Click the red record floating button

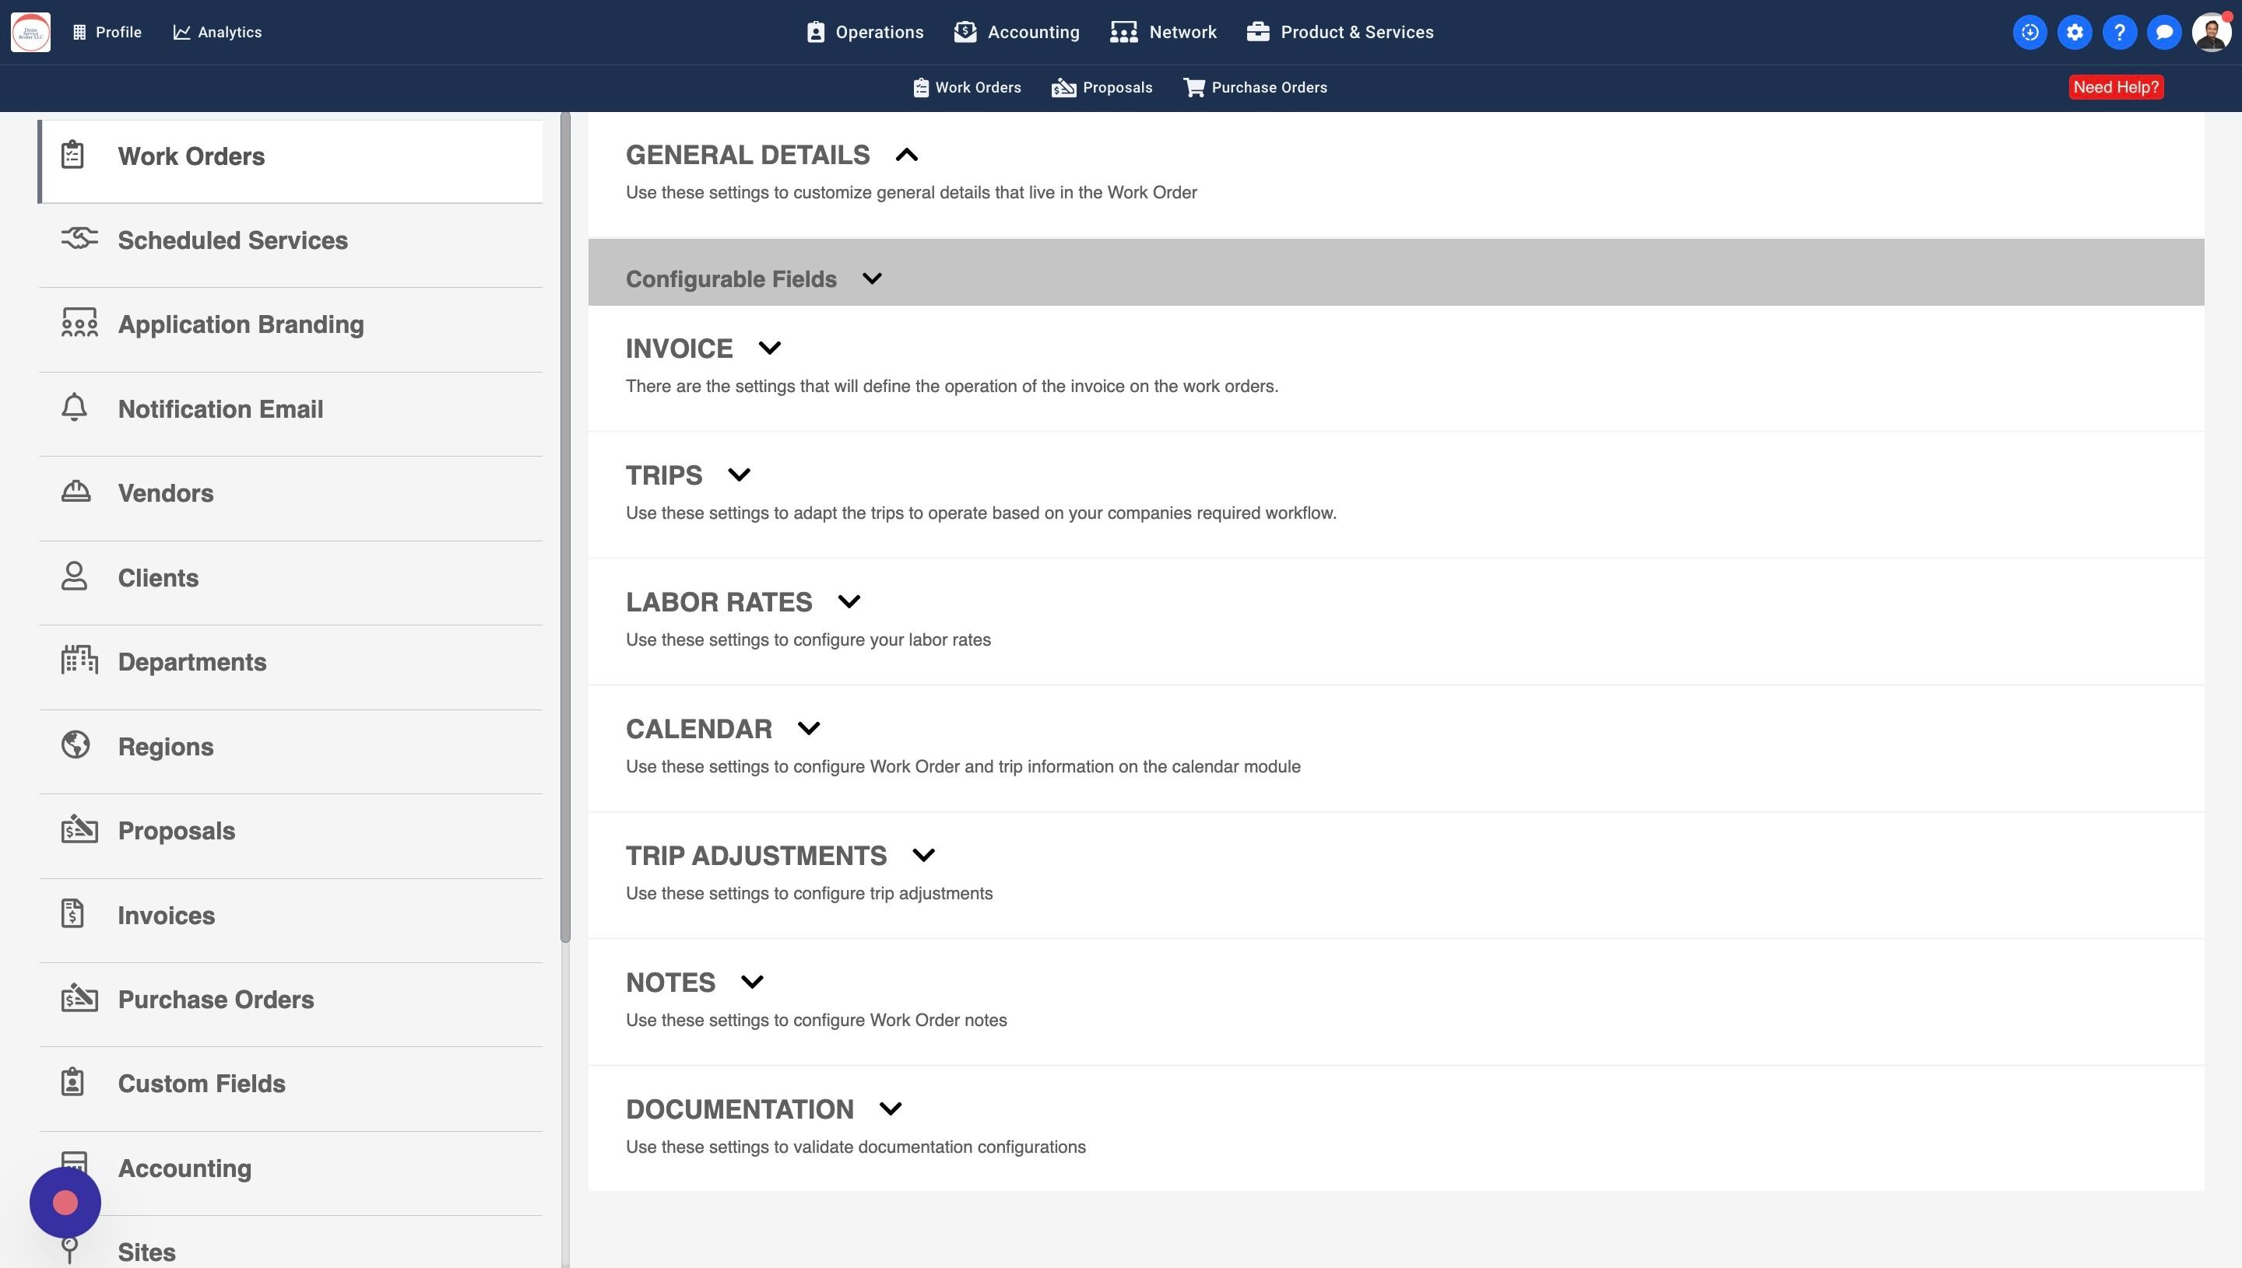point(65,1203)
